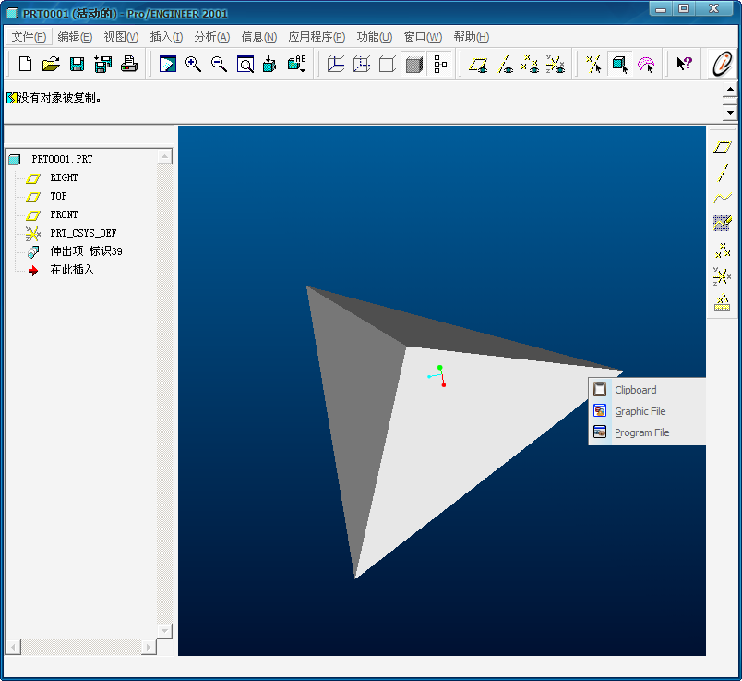Click the datum selection filter icon
The width and height of the screenshot is (742, 681).
593,64
